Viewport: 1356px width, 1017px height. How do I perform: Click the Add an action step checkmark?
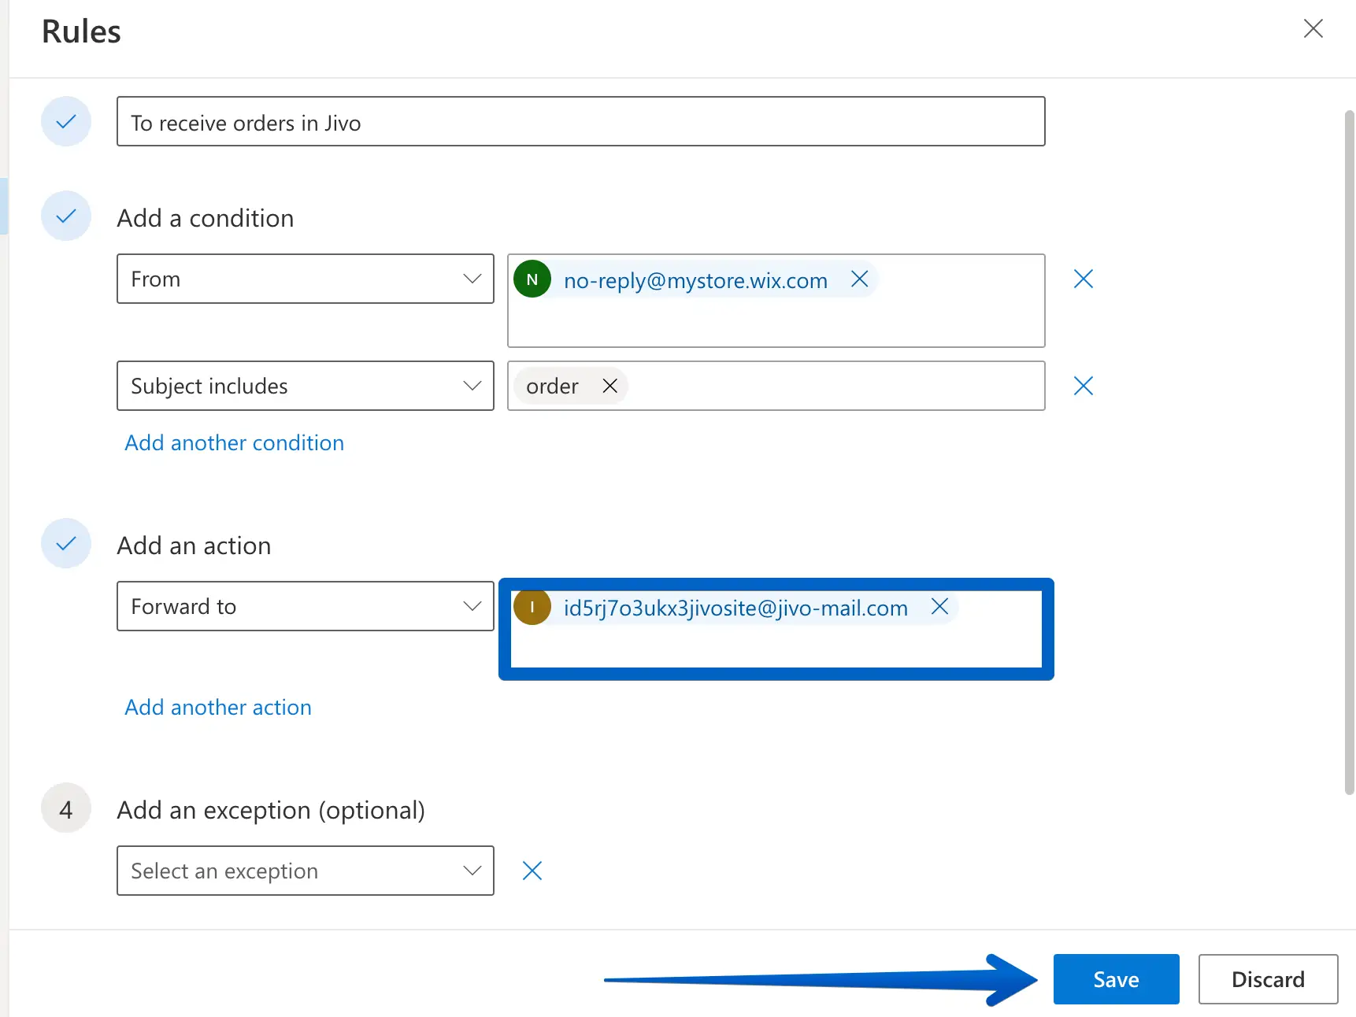tap(66, 544)
